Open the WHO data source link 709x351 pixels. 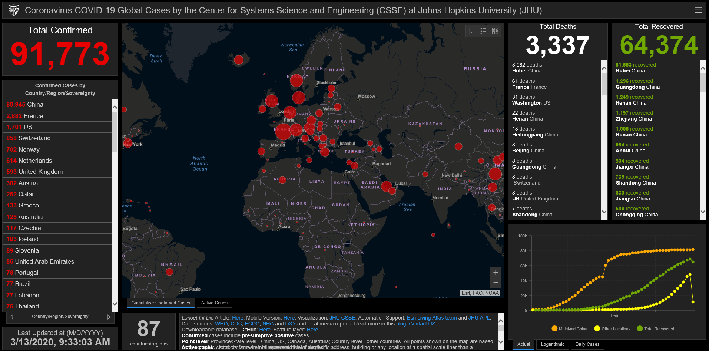pyautogui.click(x=221, y=324)
